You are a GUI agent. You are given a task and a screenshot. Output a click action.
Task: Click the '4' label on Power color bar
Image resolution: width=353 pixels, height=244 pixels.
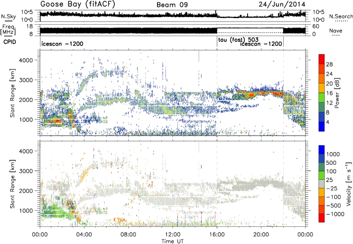tap(327, 122)
